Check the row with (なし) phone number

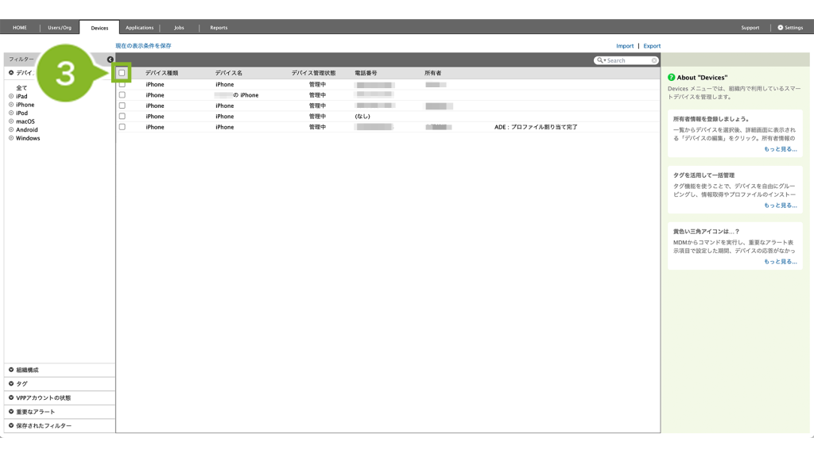point(122,116)
